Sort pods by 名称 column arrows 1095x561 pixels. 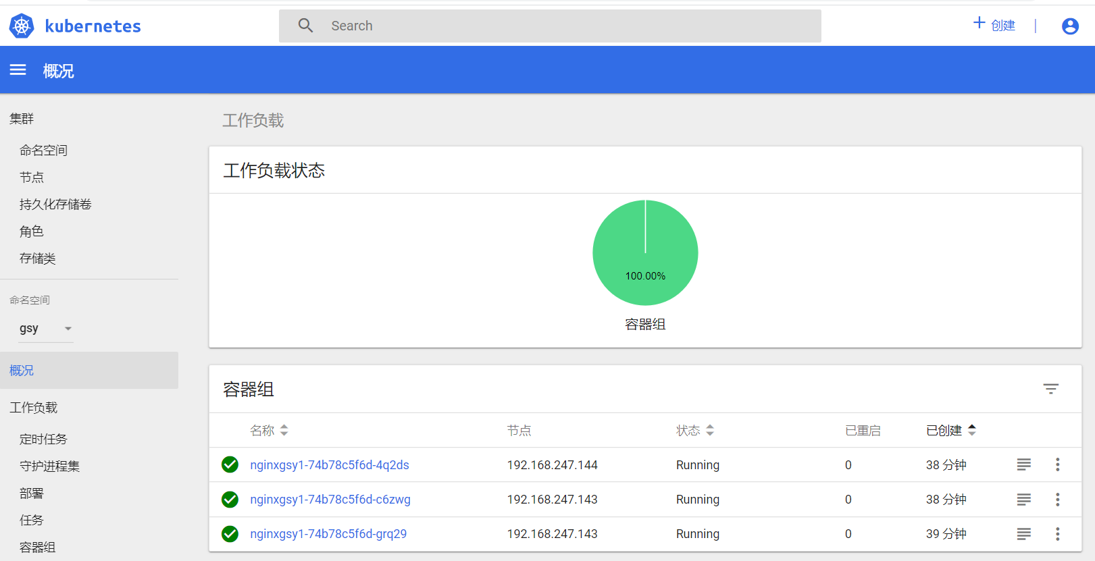coord(284,430)
